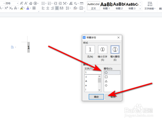Open the font size 四号 dropdown

(x=17, y=4)
